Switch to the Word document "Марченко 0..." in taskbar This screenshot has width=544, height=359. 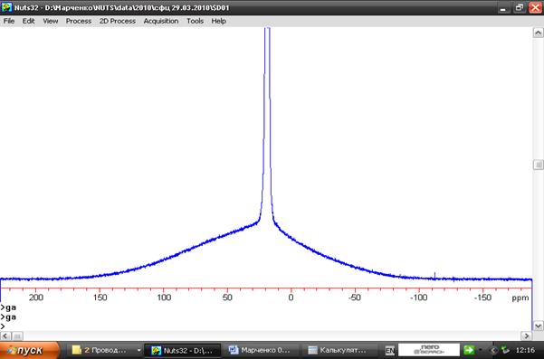260,350
